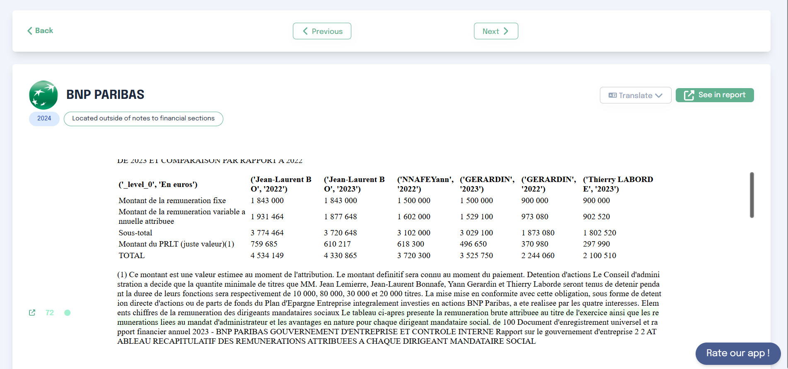Screen dimensions: 788x369
Task: Click the green status dot indicator
Action: (68, 313)
